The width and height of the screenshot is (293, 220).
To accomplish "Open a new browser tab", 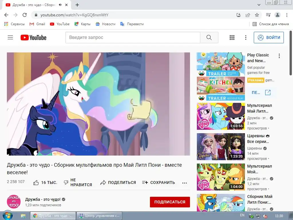I will (x=77, y=5).
